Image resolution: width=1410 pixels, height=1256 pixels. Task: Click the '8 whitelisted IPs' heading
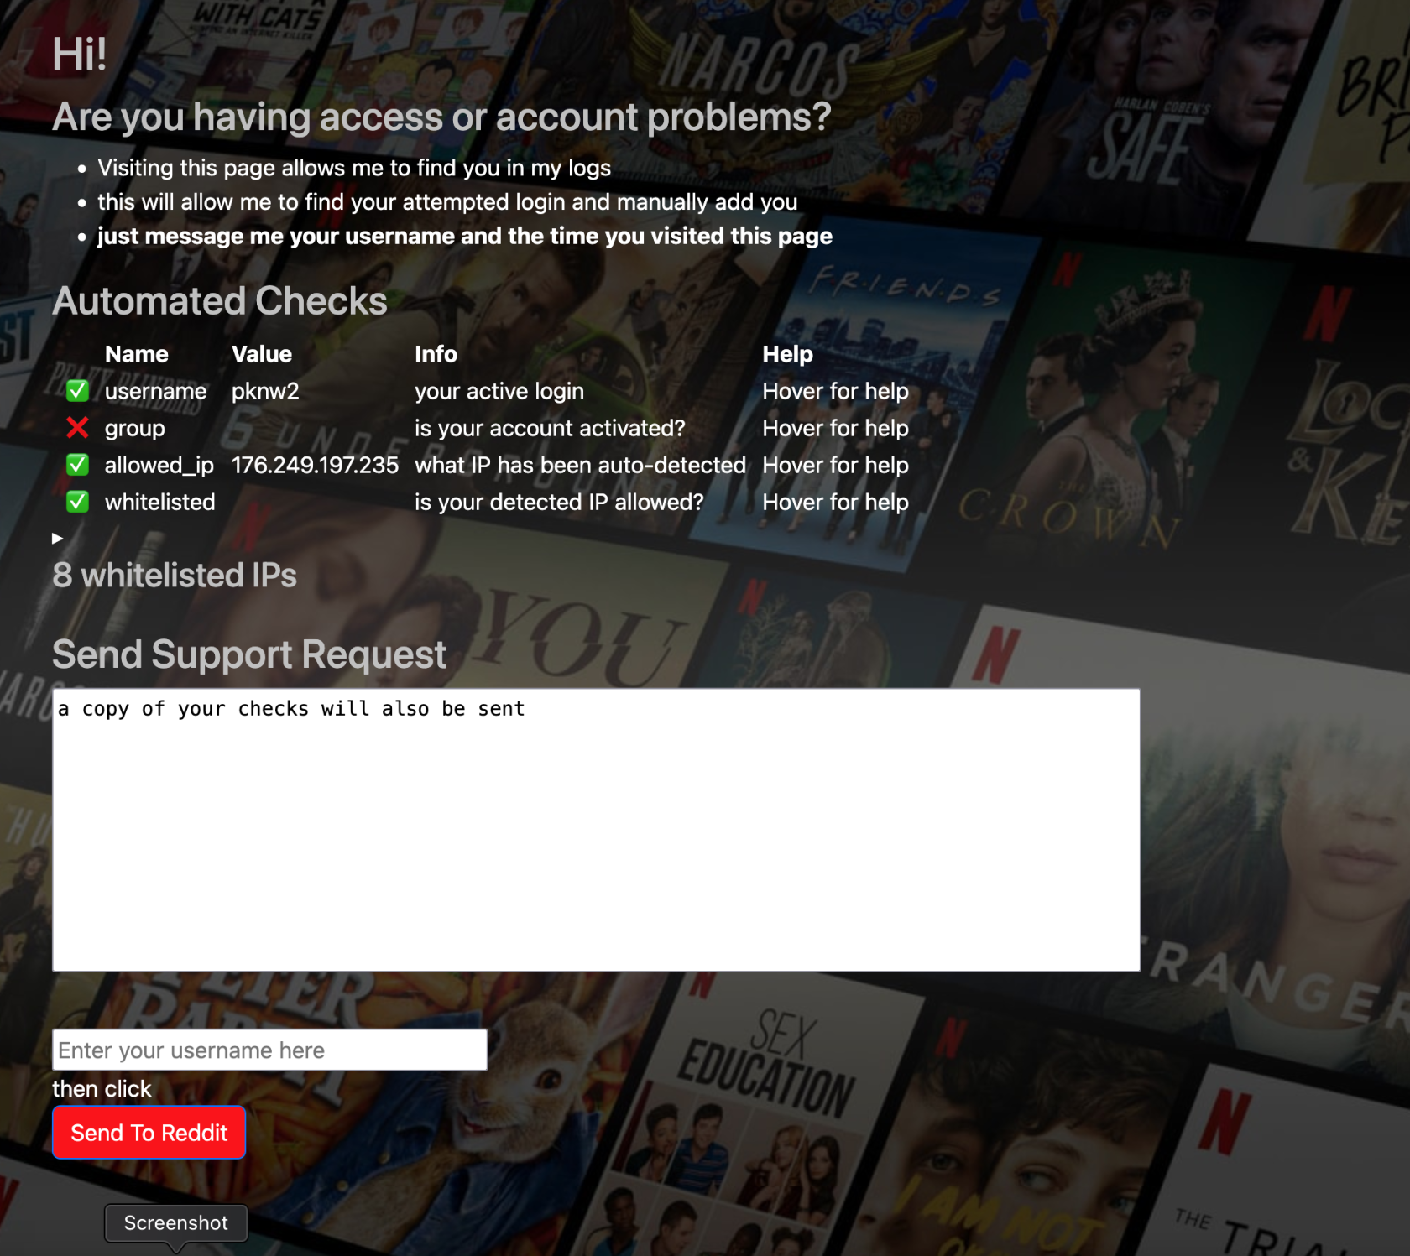[175, 576]
